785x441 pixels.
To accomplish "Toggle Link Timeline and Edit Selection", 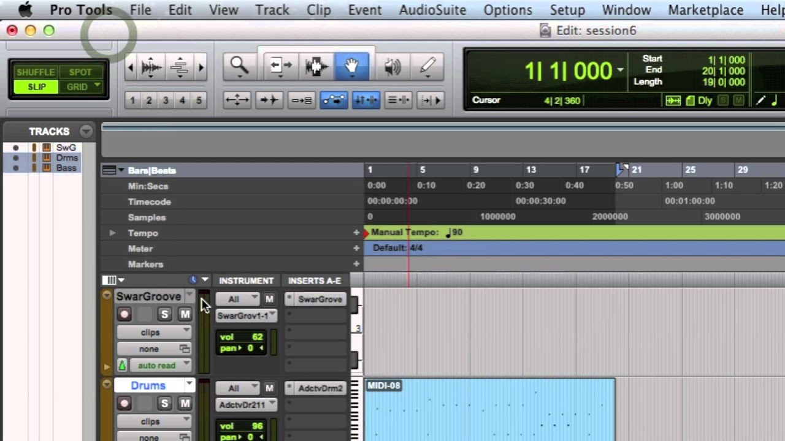I will (366, 100).
